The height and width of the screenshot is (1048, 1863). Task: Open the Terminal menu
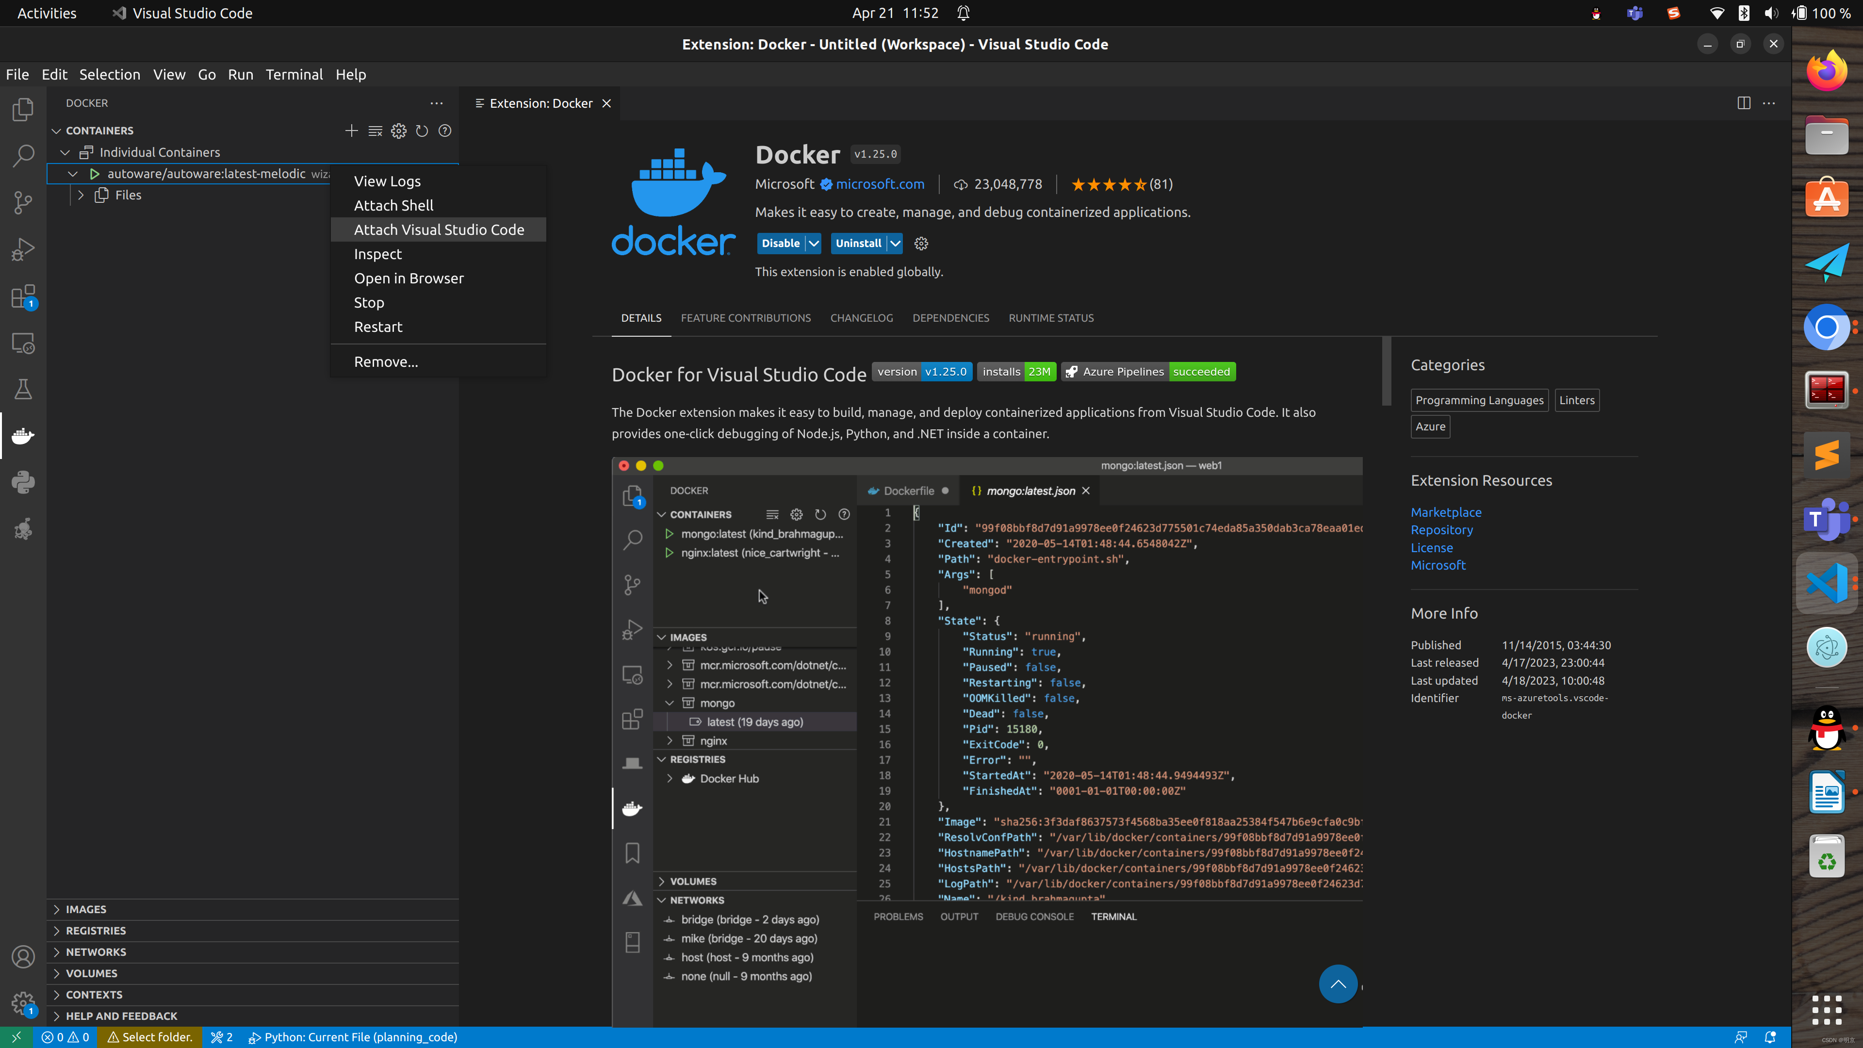pyautogui.click(x=294, y=75)
